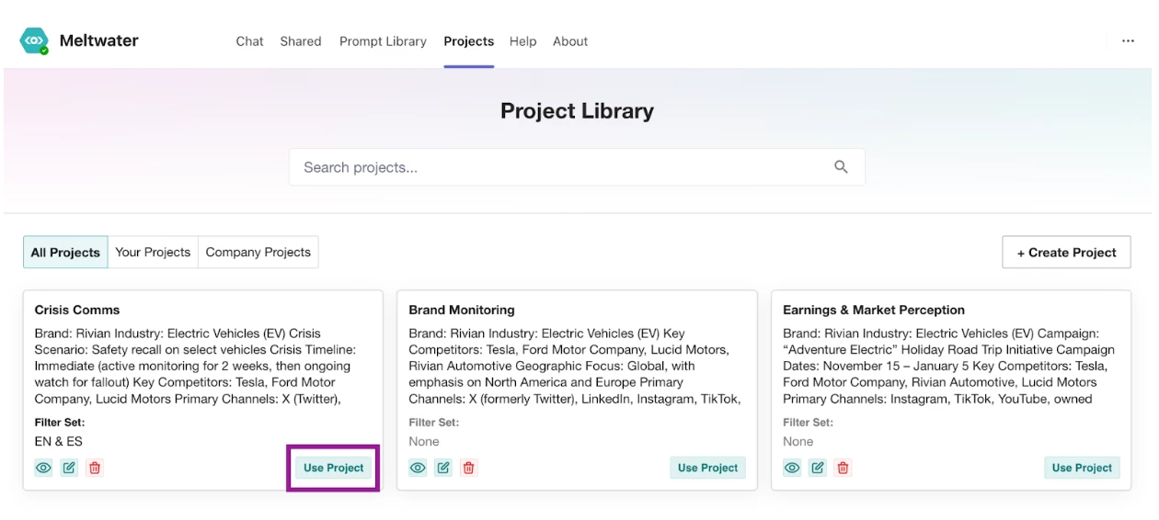Select the Projects tab
The width and height of the screenshot is (1159, 520).
click(x=469, y=41)
